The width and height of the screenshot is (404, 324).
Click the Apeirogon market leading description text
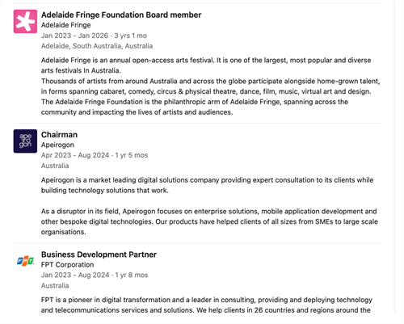pos(207,185)
